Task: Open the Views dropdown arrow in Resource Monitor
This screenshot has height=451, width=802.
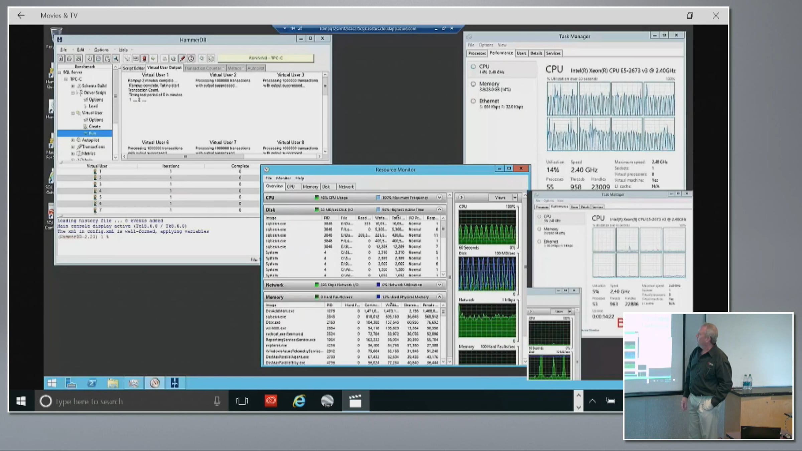Action: pyautogui.click(x=515, y=197)
